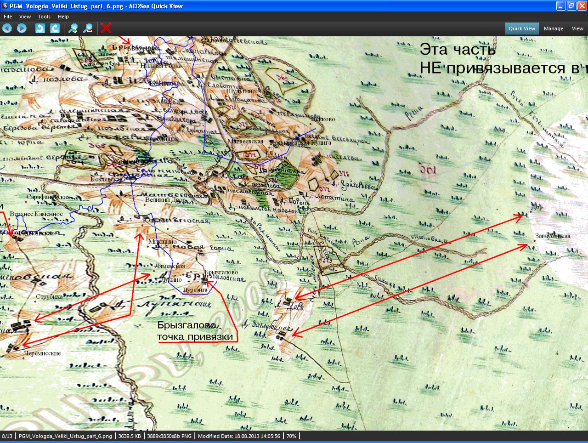Go to the previous image
The image size is (588, 443).
tap(7, 28)
